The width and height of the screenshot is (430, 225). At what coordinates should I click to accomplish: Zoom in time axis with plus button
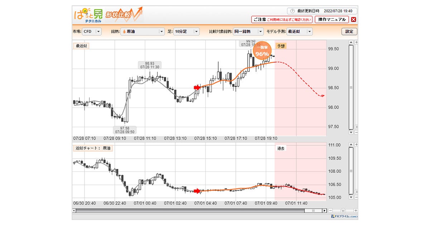click(x=355, y=211)
